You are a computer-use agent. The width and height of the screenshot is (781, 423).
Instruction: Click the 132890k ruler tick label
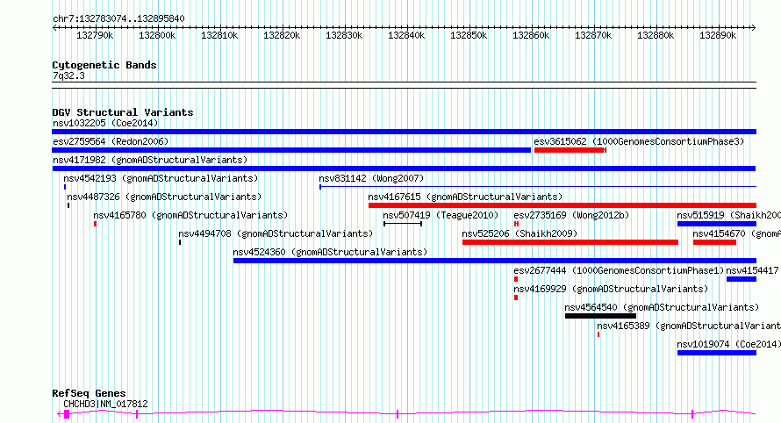pyautogui.click(x=718, y=35)
